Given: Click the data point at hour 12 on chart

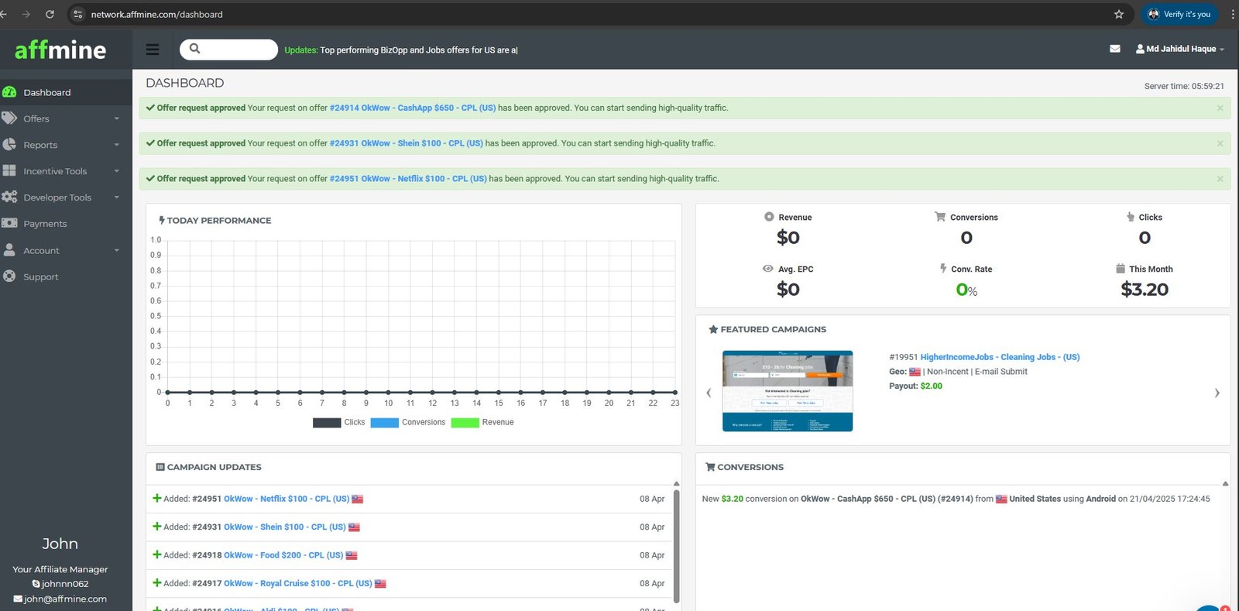Looking at the screenshot, I should point(432,393).
